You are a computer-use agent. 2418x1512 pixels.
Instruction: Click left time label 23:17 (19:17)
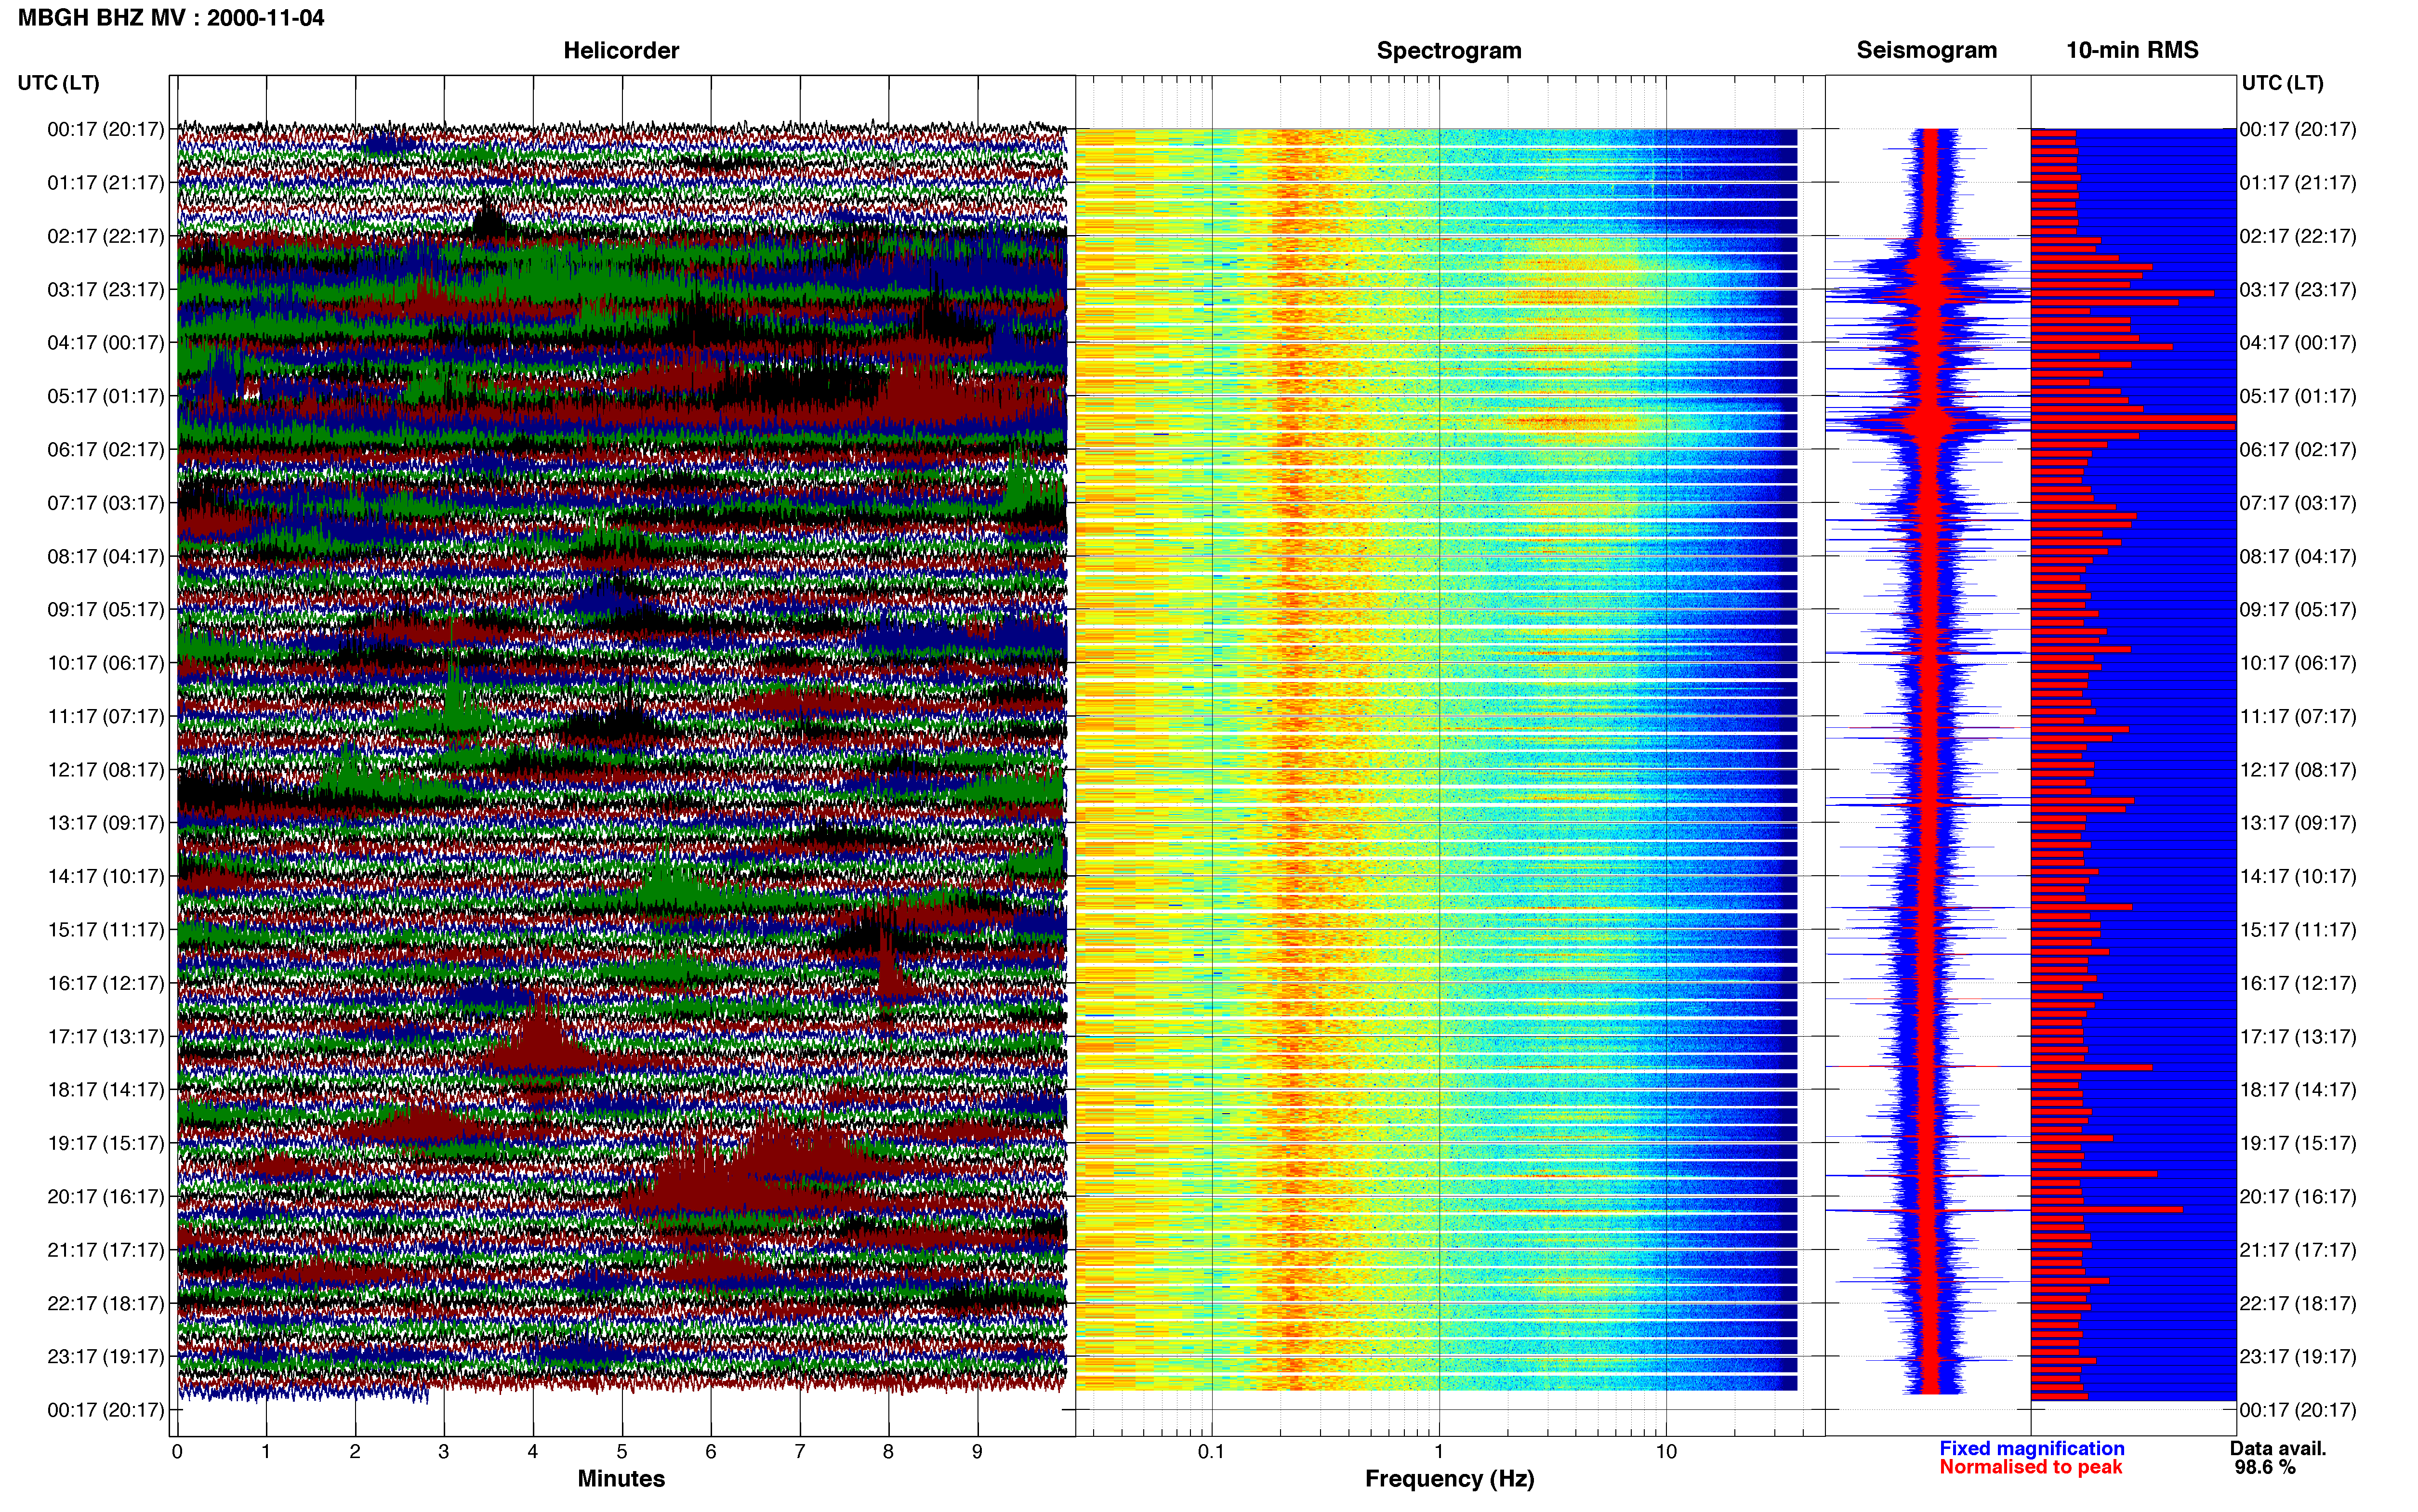[x=106, y=1356]
